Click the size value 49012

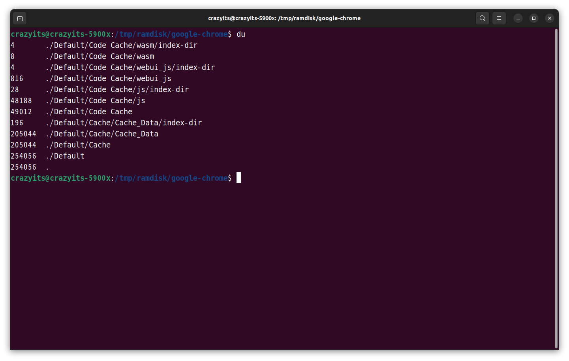pos(21,112)
